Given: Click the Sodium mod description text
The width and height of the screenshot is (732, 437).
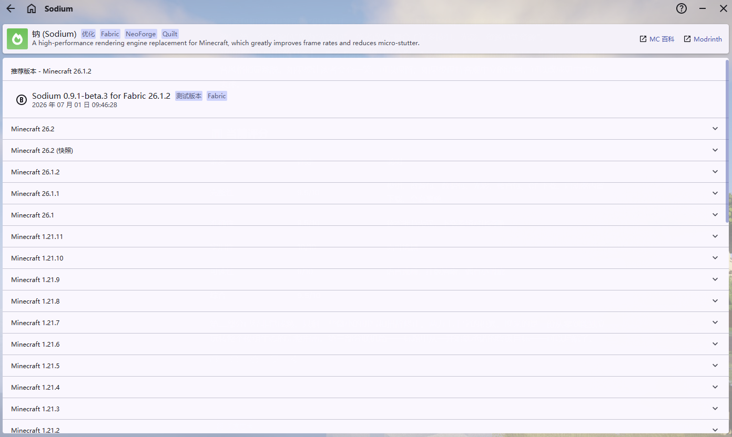Looking at the screenshot, I should (x=226, y=43).
